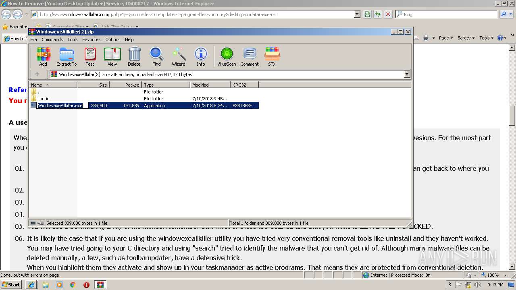Sort files by Type column

[166, 85]
